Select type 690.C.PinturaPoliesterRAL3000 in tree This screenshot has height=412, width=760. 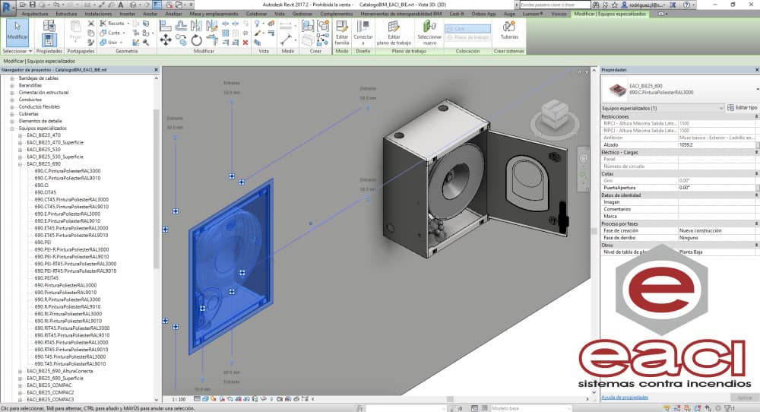point(68,171)
